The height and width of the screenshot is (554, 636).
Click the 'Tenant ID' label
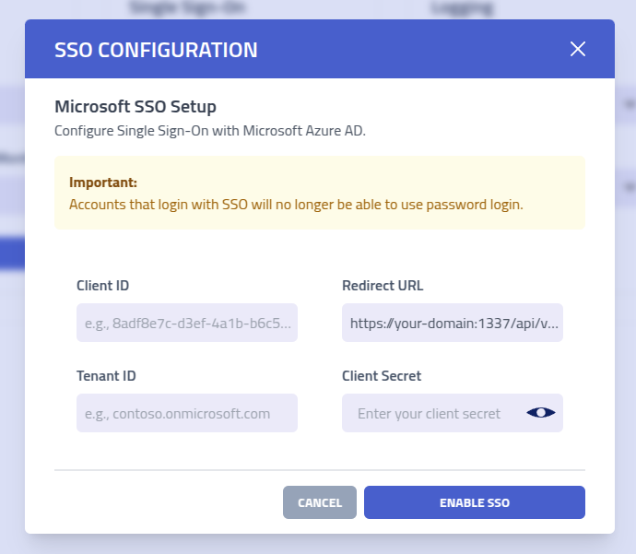(x=106, y=376)
